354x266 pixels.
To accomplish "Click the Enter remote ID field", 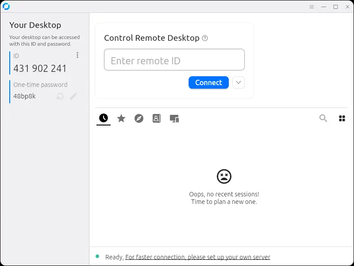I will [174, 59].
